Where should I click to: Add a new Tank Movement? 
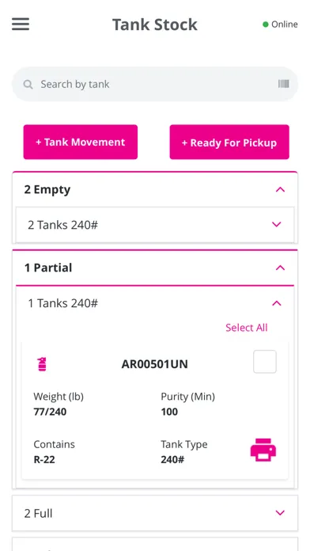pyautogui.click(x=81, y=142)
